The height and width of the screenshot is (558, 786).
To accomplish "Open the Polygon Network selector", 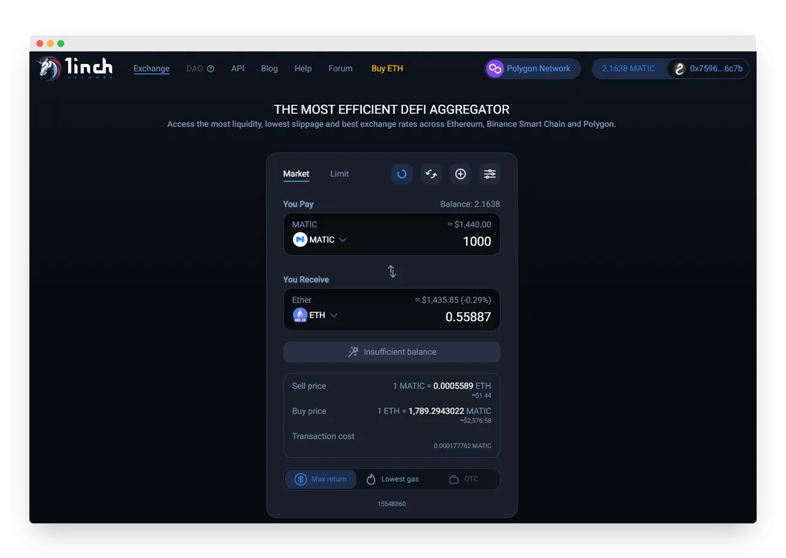I will [532, 69].
